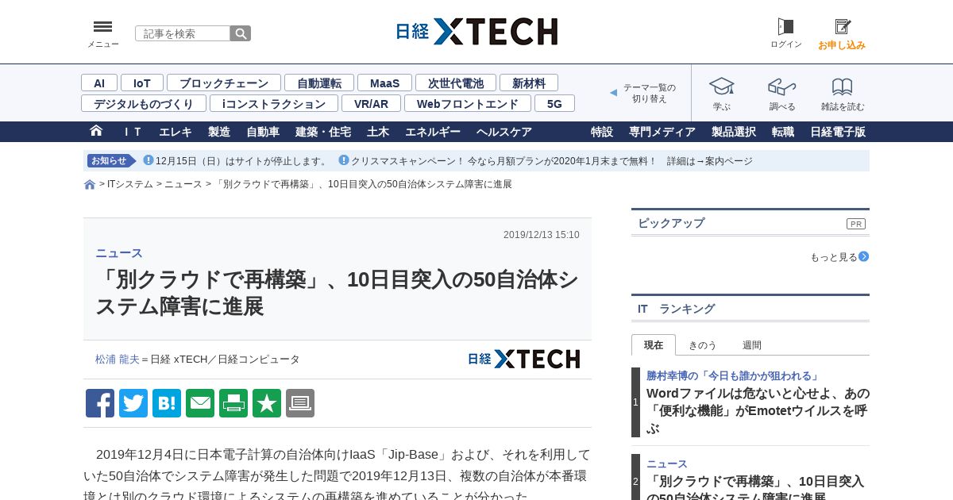
Task: Click the search magnifier button
Action: tap(241, 33)
